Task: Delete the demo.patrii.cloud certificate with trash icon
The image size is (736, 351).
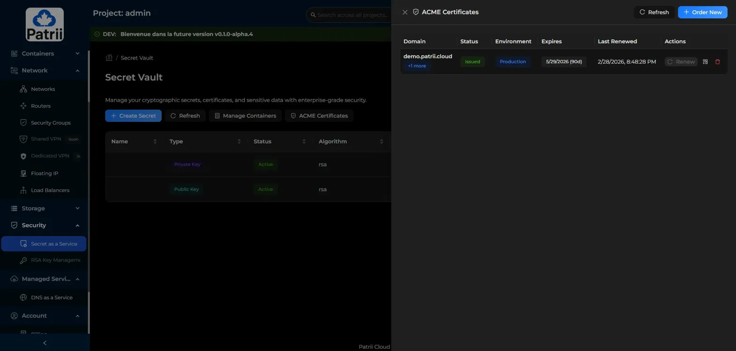Action: pyautogui.click(x=717, y=62)
